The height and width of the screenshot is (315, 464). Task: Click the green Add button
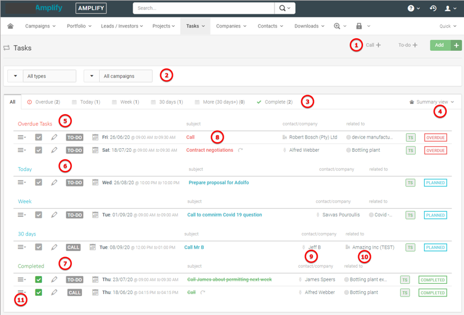coord(440,45)
